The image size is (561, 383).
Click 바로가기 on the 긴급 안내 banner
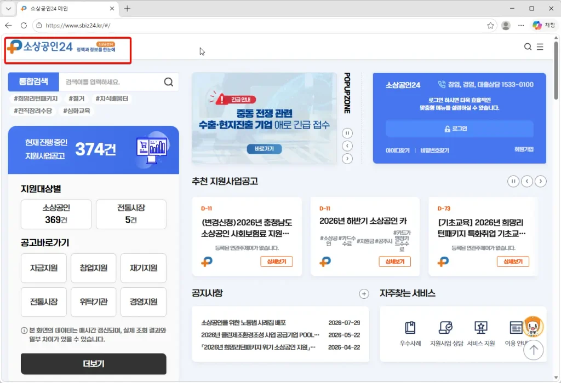click(265, 149)
